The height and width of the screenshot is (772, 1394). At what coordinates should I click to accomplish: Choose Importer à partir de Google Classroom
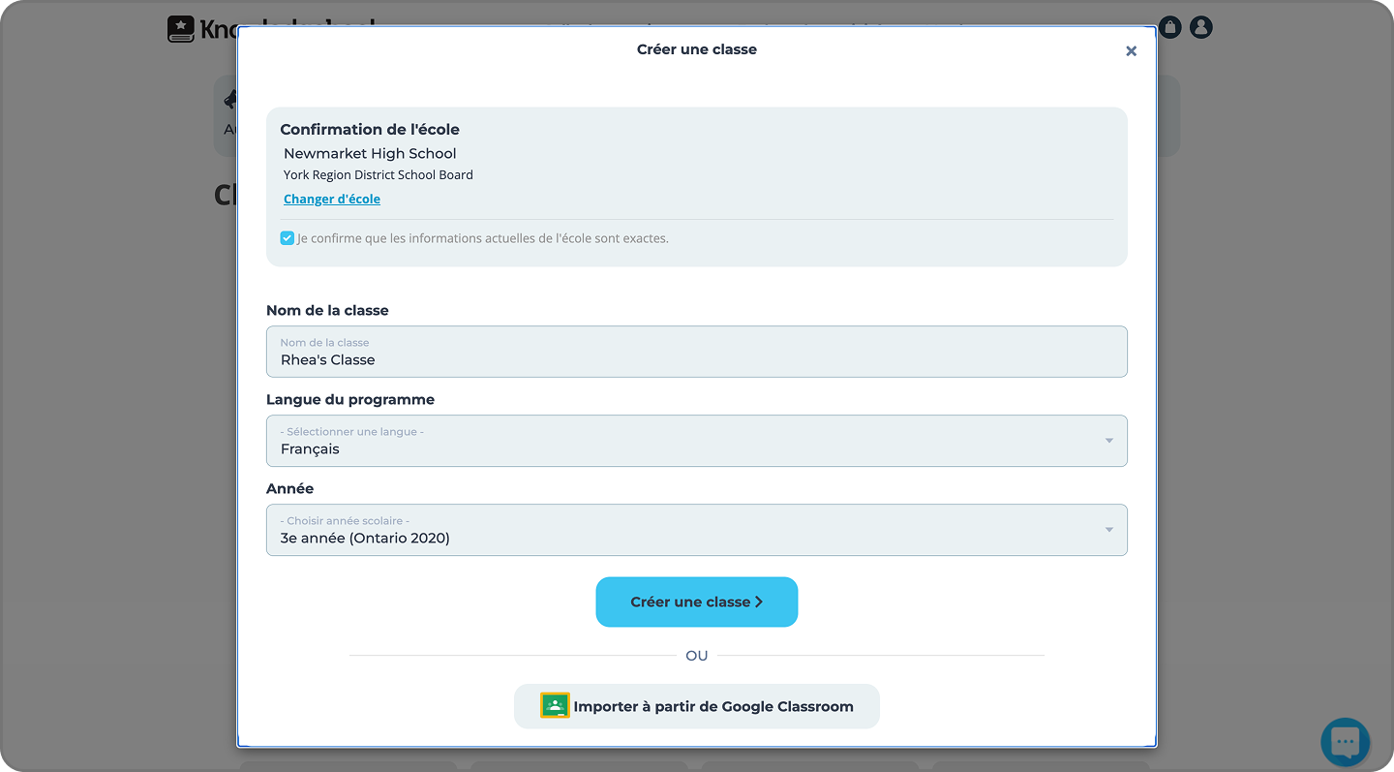point(697,706)
